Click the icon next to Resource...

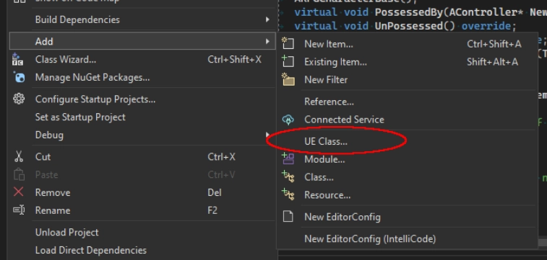point(288,194)
